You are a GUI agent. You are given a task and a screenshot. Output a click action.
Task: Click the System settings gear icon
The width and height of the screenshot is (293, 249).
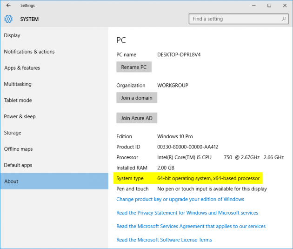[8, 19]
